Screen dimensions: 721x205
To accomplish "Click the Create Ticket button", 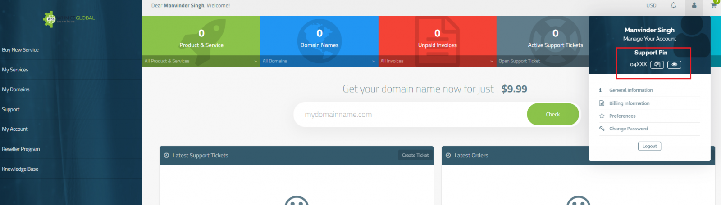I will (415, 156).
